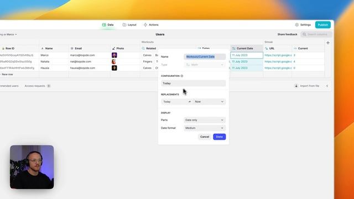Click Calves in Marco's Related cell
The width and height of the screenshot is (354, 199).
pyautogui.click(x=147, y=55)
